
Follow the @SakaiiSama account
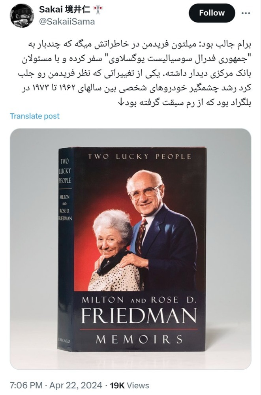coord(212,13)
